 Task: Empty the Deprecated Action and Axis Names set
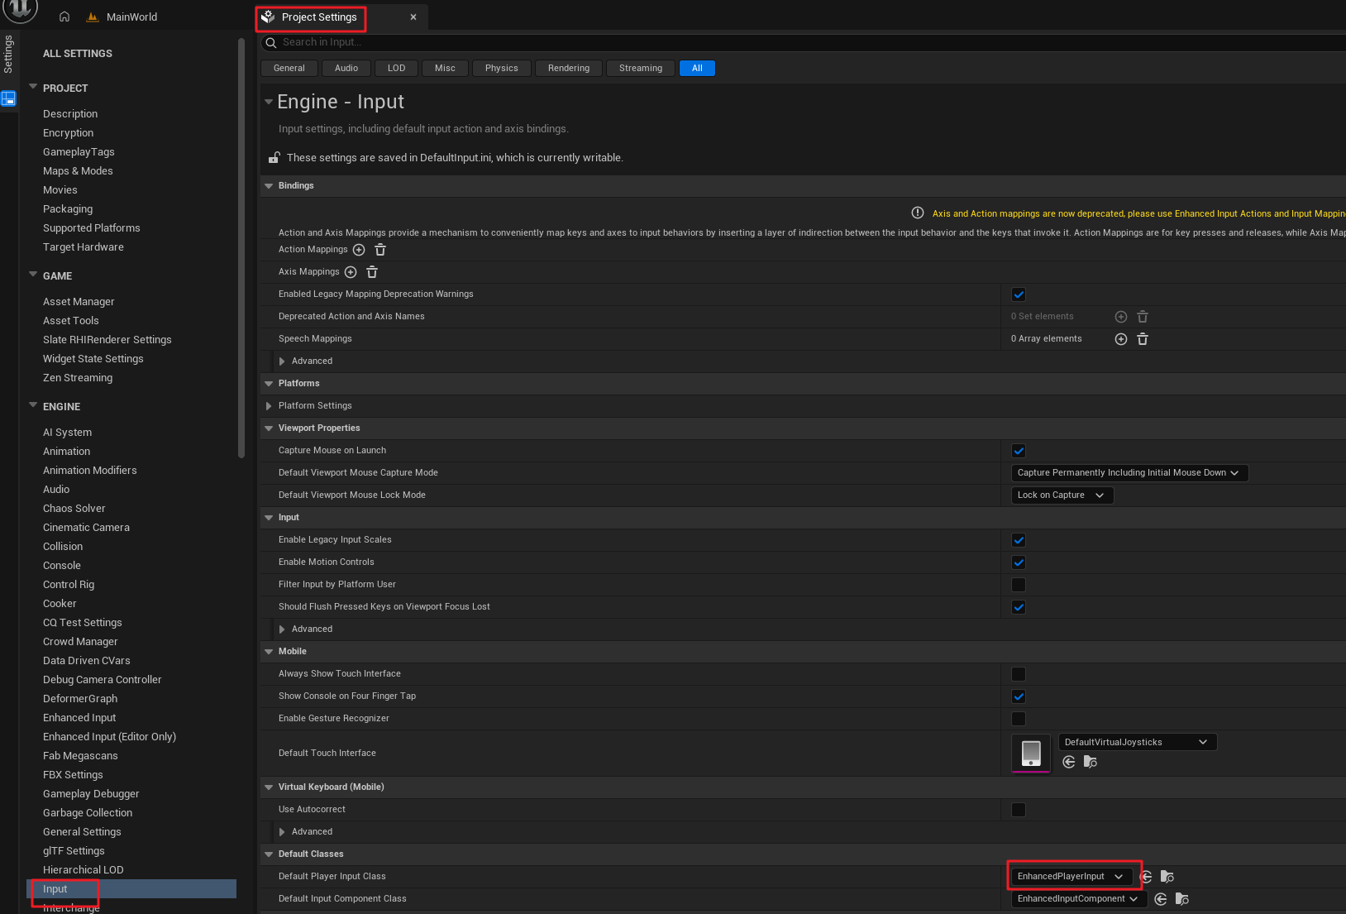pos(1143,317)
